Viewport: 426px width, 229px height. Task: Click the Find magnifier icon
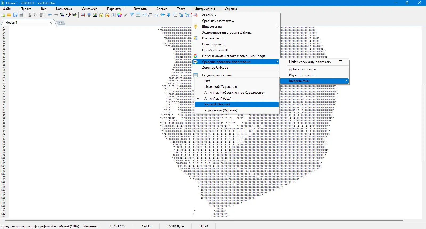62,15
